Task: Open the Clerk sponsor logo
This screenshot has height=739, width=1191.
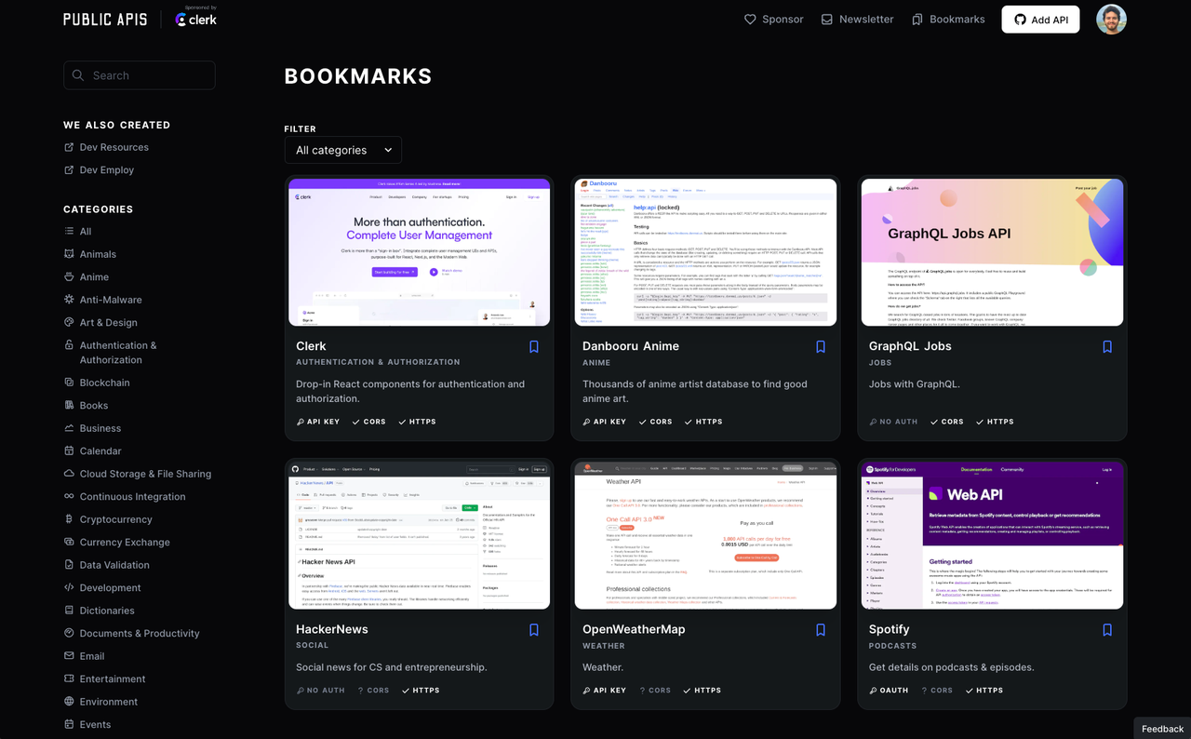Action: tap(196, 20)
